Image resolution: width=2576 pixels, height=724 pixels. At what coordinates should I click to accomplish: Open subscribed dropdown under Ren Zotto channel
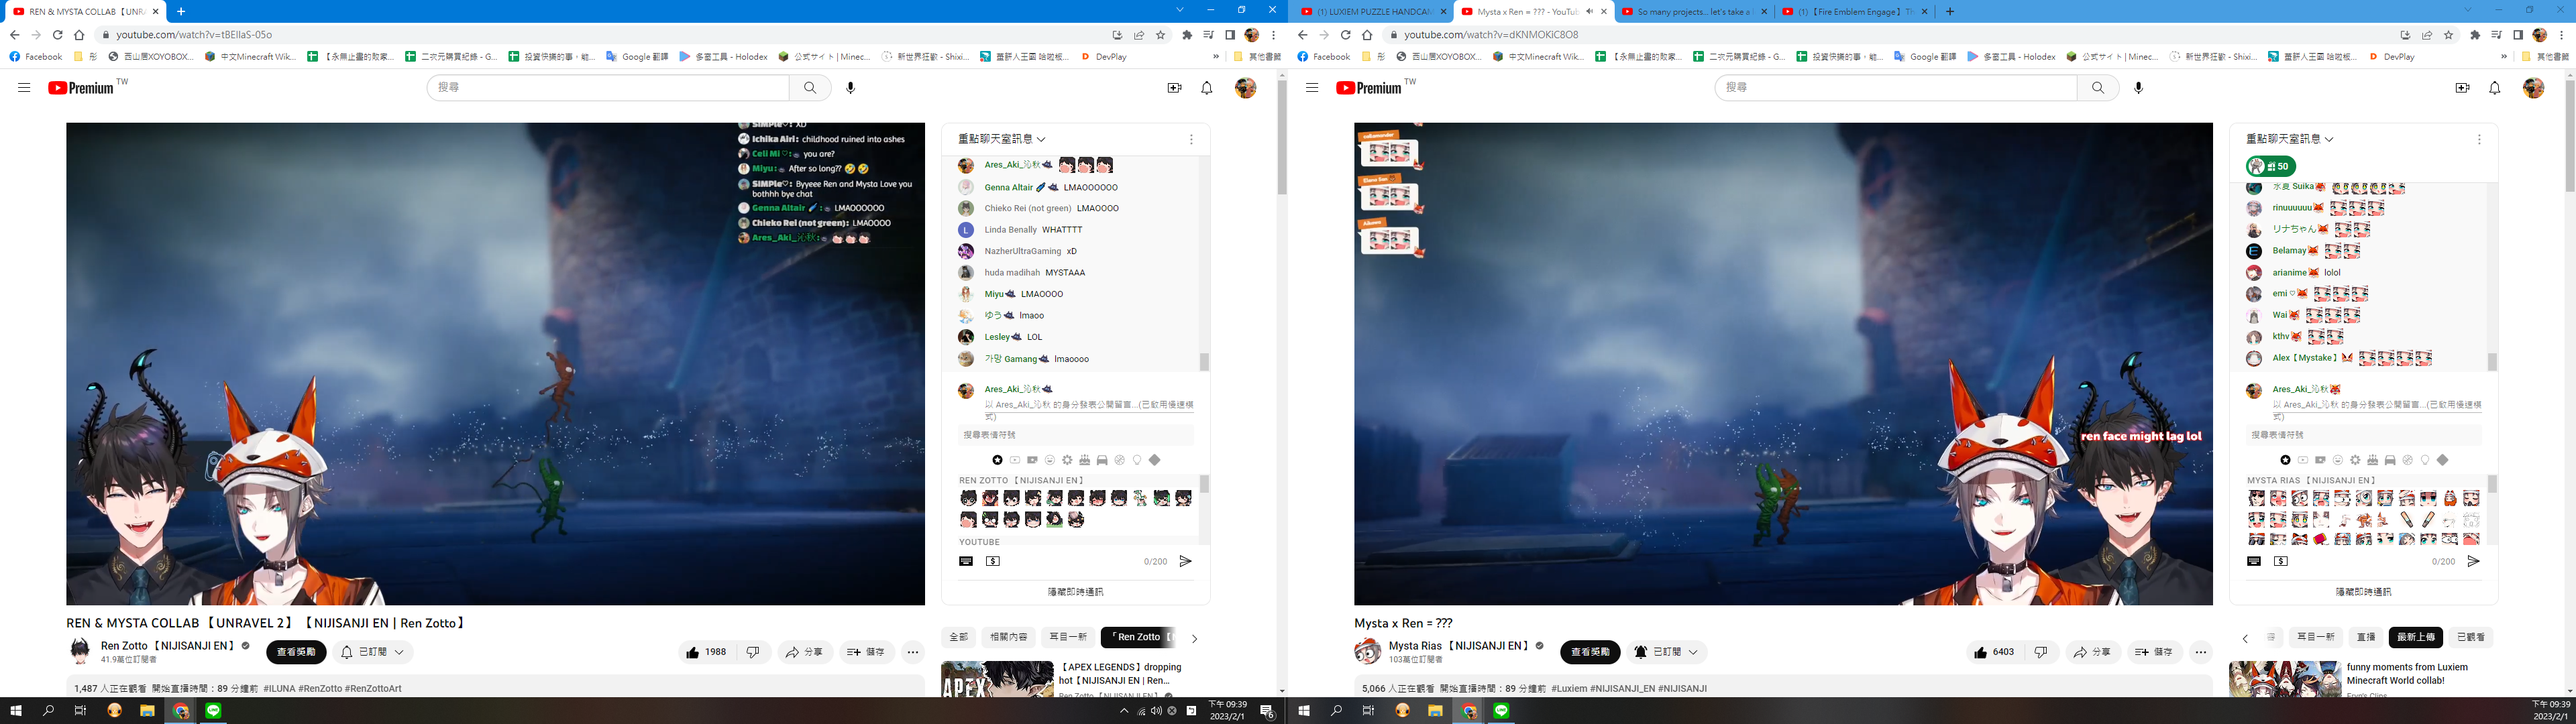click(x=373, y=652)
